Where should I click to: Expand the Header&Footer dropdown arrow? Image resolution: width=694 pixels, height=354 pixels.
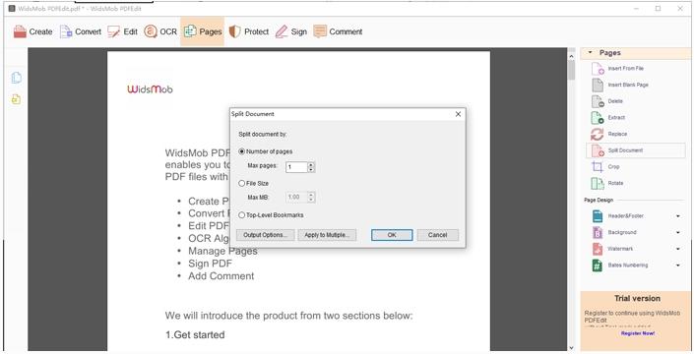678,216
